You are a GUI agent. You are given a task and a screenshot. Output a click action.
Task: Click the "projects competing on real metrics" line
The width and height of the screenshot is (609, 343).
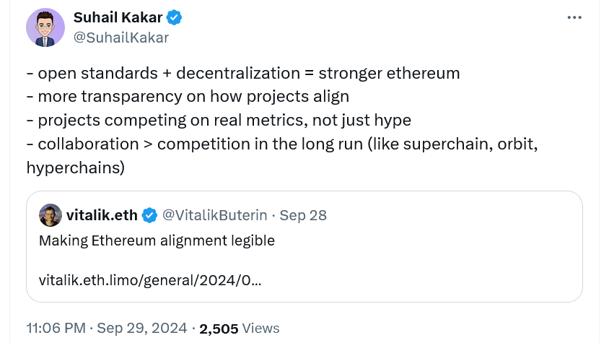pos(219,120)
